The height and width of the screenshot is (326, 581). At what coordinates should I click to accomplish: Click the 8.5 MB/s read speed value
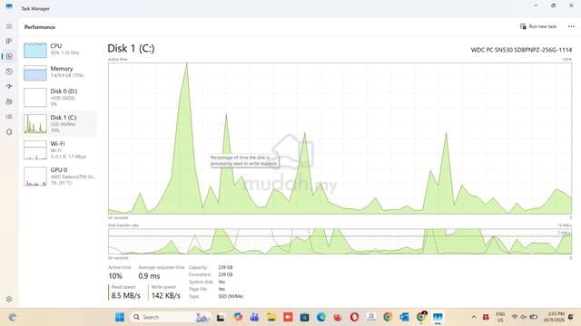pos(125,296)
